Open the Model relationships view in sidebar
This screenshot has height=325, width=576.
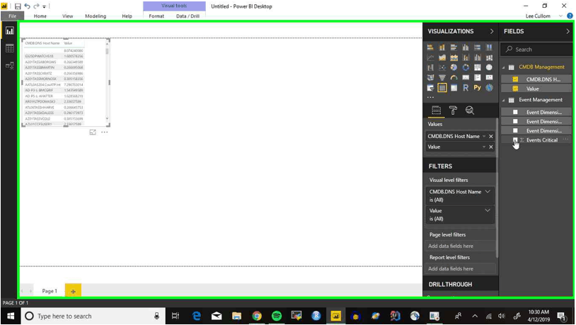click(x=9, y=65)
